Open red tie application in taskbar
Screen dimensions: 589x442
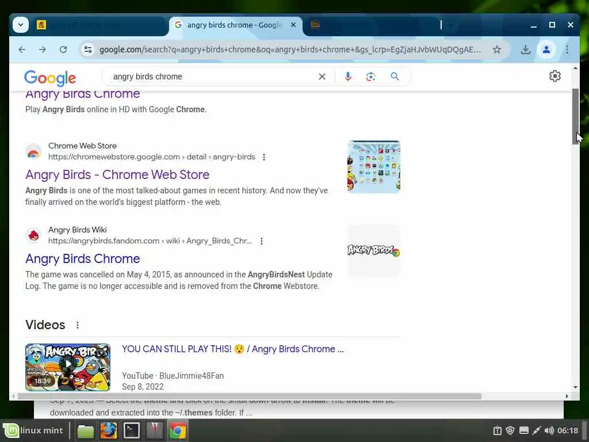[154, 431]
